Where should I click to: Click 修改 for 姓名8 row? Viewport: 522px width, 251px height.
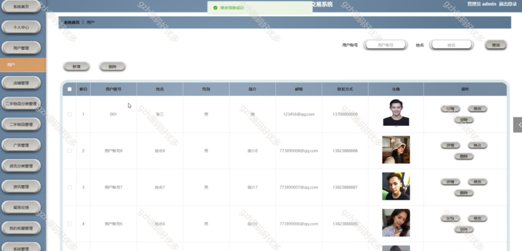tap(477, 145)
